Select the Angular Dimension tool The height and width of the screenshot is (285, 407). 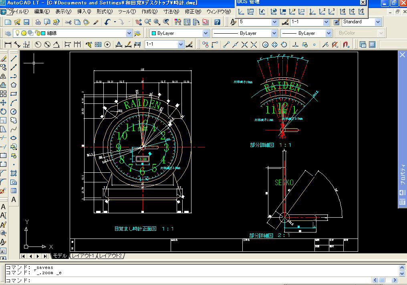[x=56, y=44]
